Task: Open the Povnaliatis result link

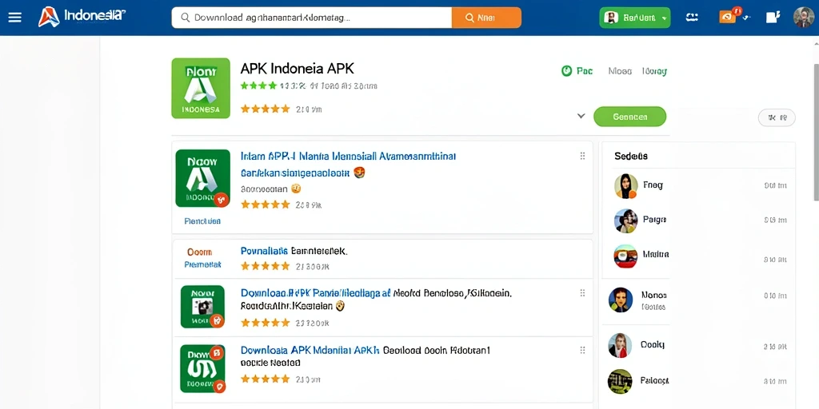Action: click(294, 251)
